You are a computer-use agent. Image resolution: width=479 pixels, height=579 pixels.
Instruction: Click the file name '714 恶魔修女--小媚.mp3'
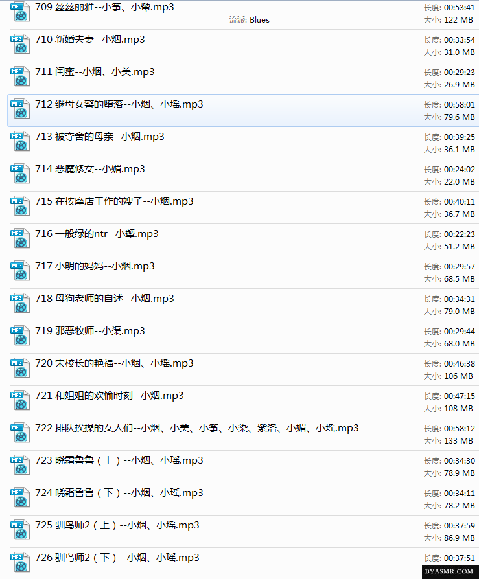point(90,169)
